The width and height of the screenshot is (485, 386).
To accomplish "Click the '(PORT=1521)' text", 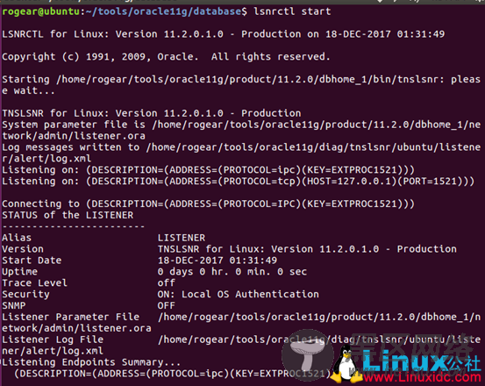I will tap(430, 182).
